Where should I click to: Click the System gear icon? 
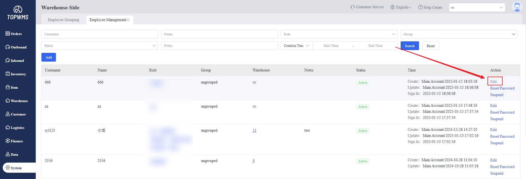pyautogui.click(x=8, y=168)
